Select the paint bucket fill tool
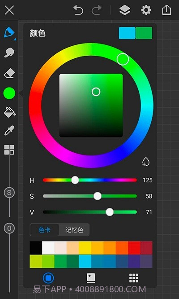179x299 pixels. (x=9, y=112)
